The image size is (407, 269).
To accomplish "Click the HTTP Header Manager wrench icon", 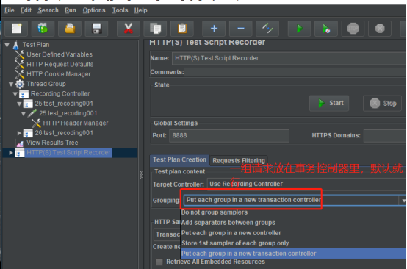I will coord(36,123).
